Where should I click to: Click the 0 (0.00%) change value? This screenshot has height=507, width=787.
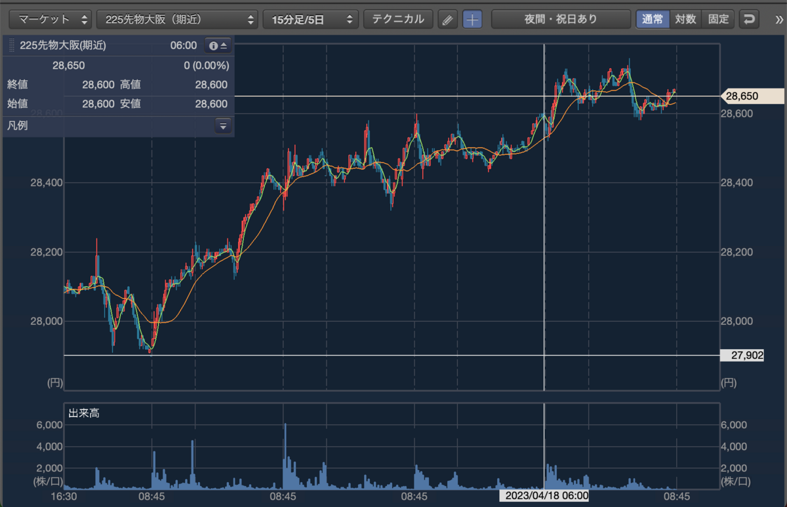tap(206, 66)
